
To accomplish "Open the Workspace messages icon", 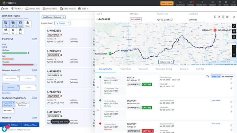I will click(191, 3).
